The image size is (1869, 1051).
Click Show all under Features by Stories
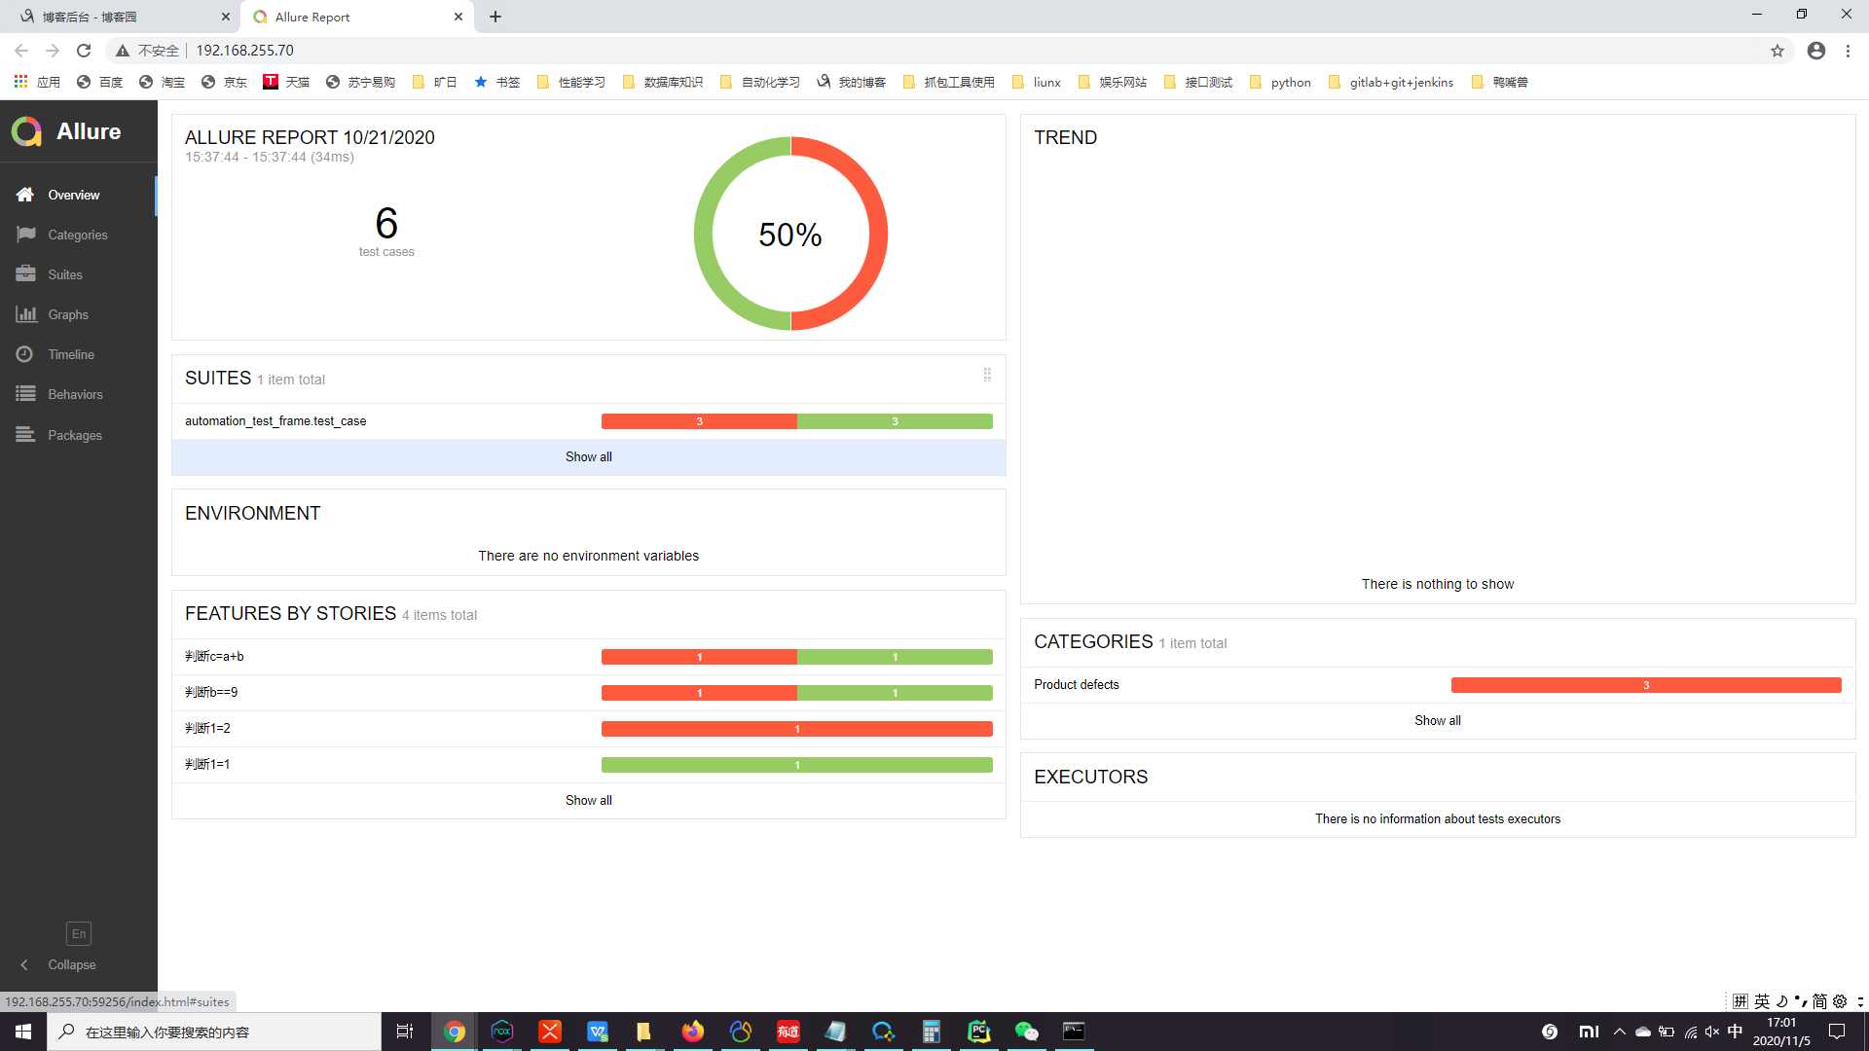coord(588,800)
